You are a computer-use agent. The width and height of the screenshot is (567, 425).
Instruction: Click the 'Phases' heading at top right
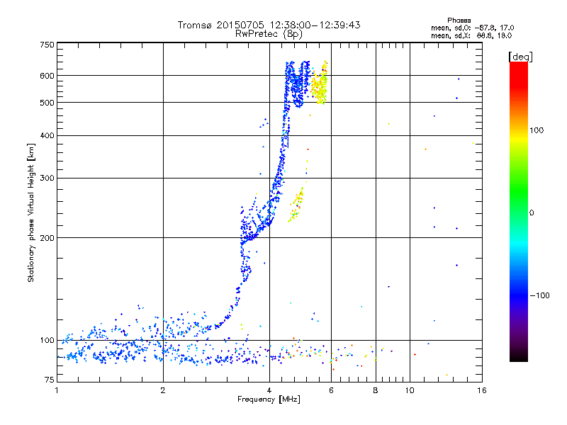459,21
